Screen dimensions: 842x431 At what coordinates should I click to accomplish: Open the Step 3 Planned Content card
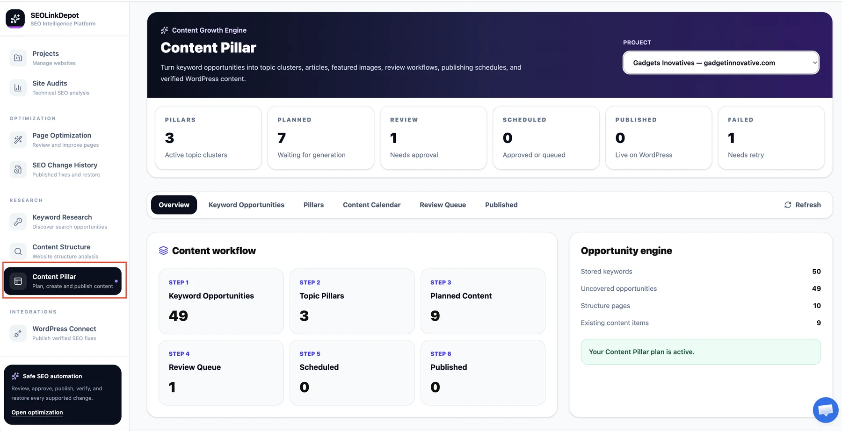[x=483, y=301]
